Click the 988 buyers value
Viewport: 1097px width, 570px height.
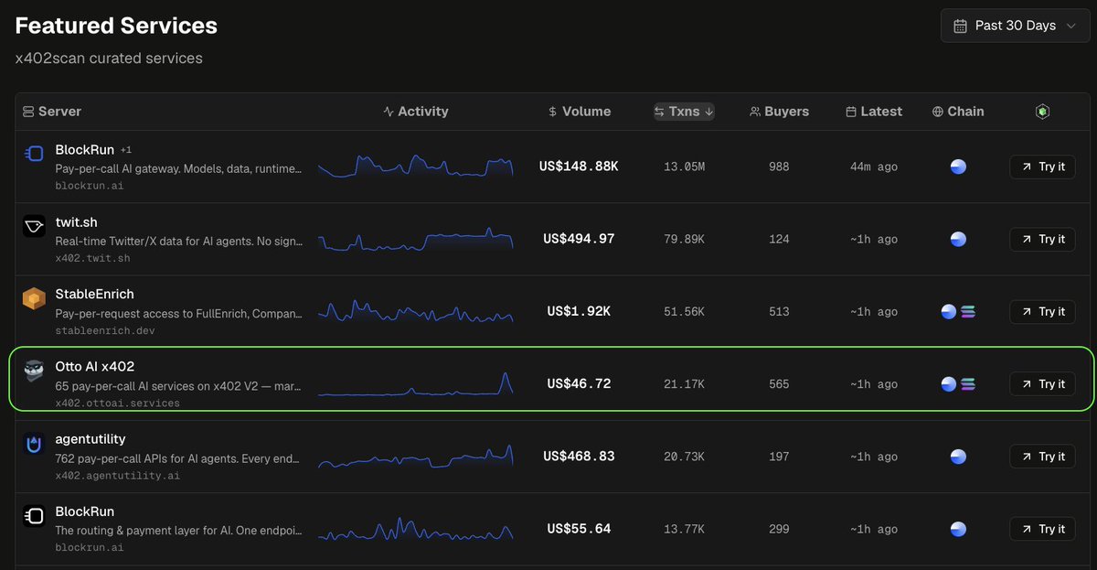(x=779, y=167)
